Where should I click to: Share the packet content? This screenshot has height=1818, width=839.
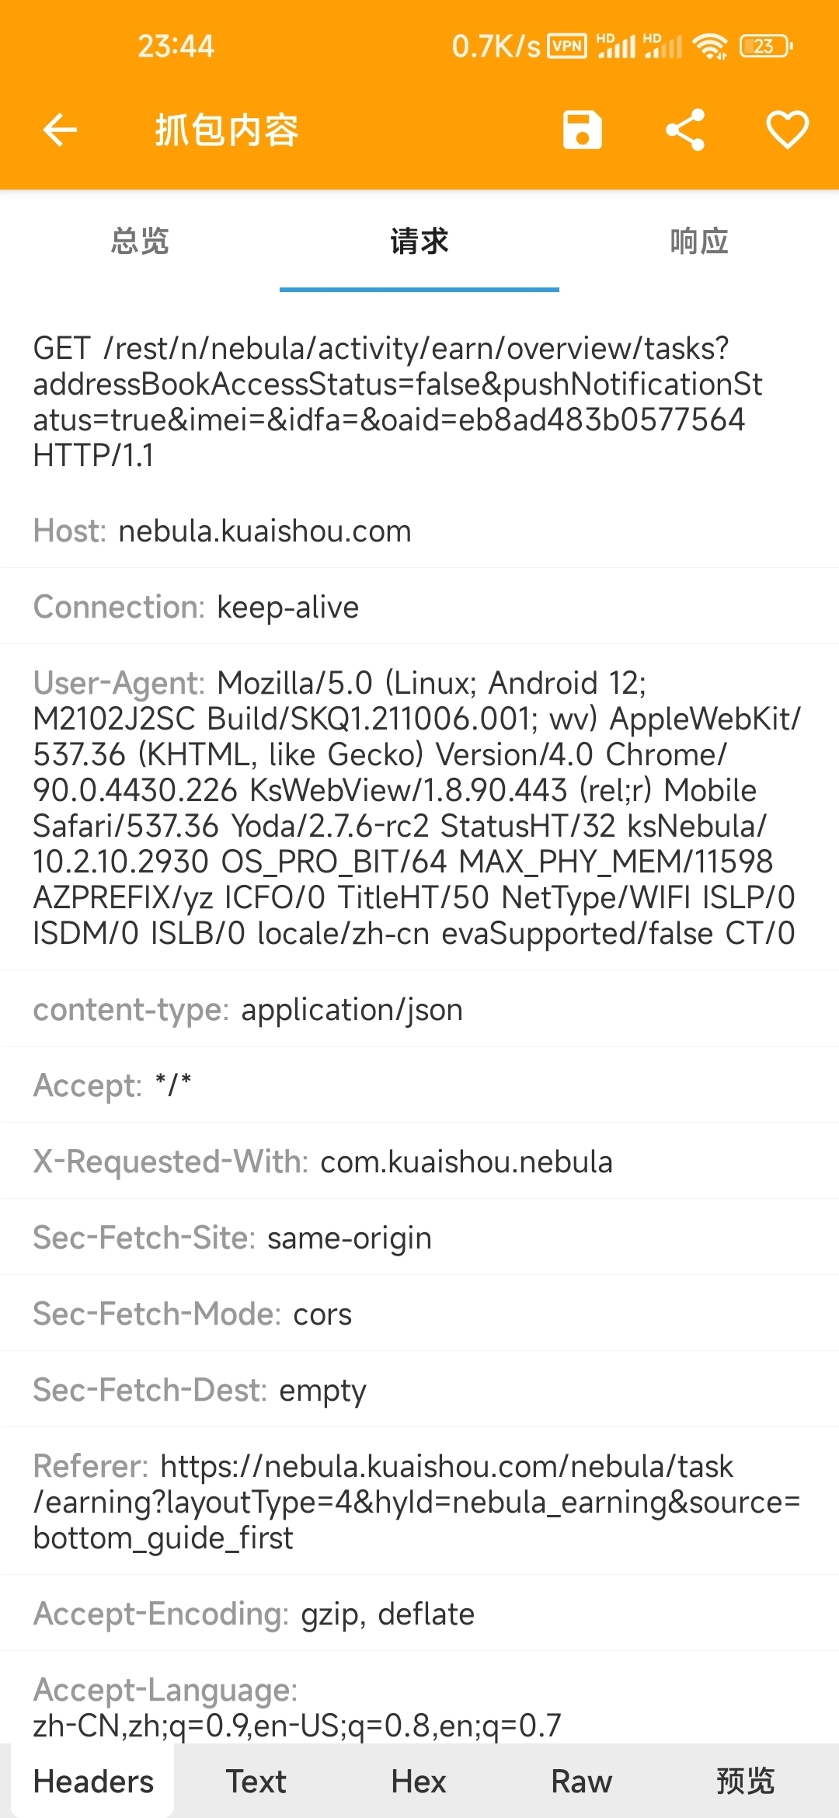tap(685, 130)
